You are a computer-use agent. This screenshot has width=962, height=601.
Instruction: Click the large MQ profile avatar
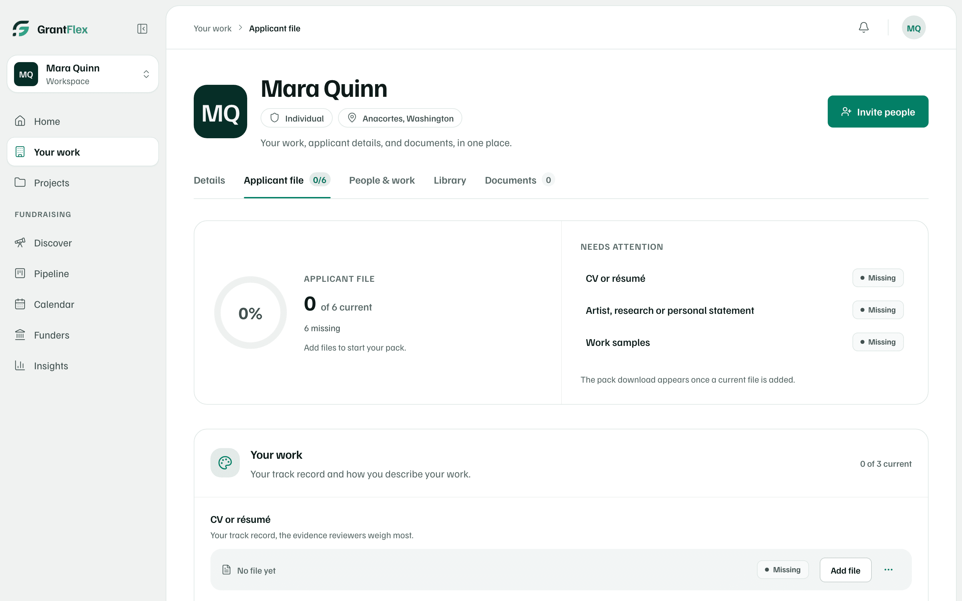(x=220, y=111)
